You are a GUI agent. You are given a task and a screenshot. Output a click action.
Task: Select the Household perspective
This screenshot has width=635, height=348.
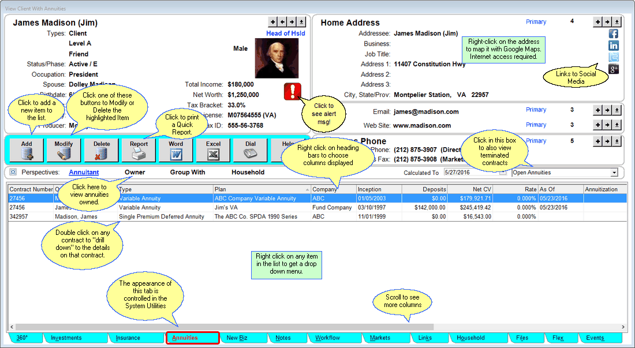248,172
